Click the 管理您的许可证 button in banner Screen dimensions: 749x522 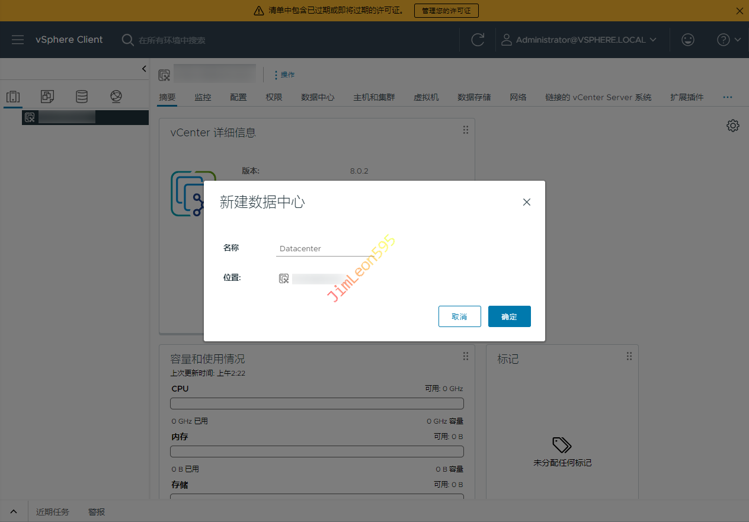[446, 11]
